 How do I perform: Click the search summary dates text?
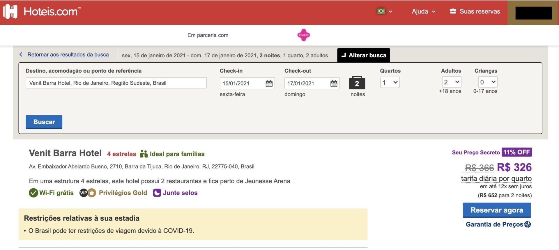click(x=225, y=55)
